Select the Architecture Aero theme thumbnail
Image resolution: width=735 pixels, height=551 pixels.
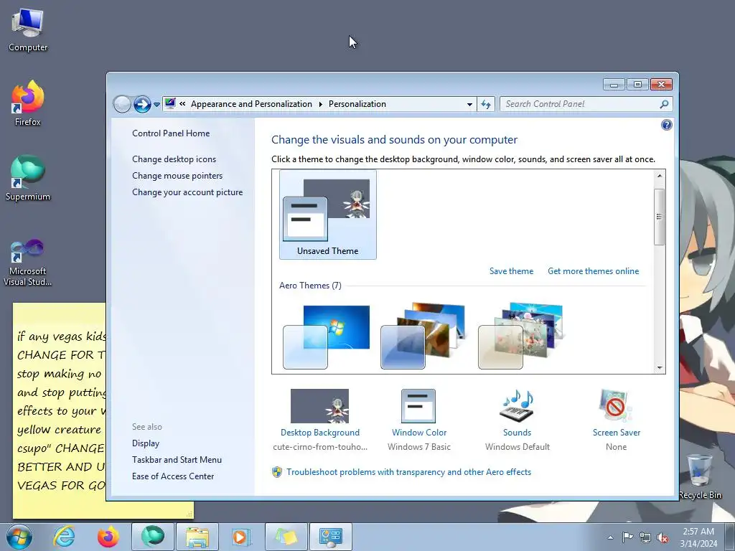(x=423, y=336)
